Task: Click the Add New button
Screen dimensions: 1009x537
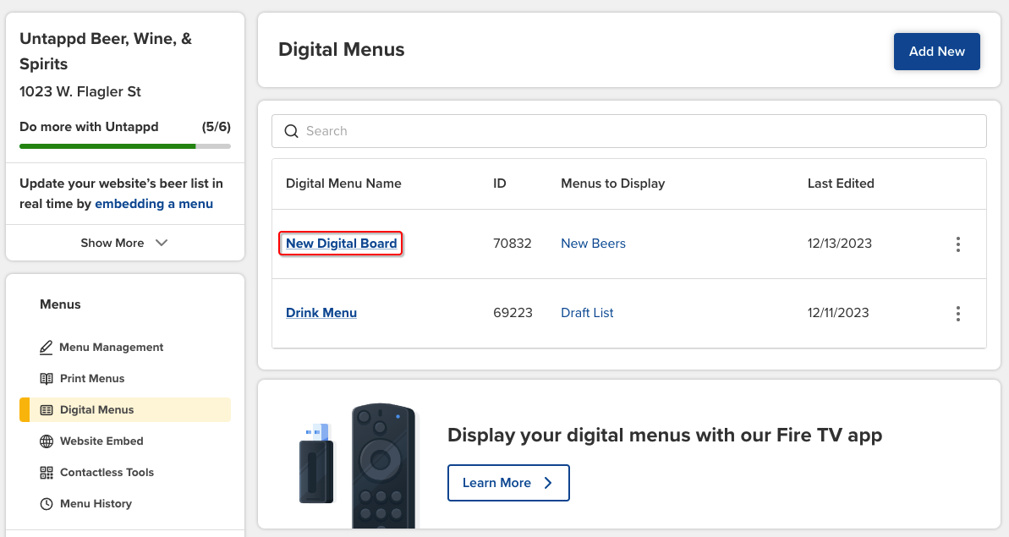Action: pyautogui.click(x=936, y=51)
